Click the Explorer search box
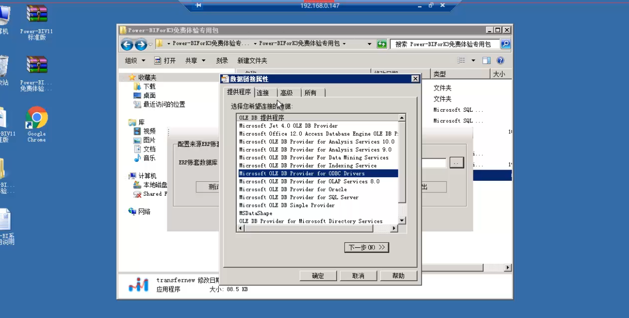 [x=445, y=44]
